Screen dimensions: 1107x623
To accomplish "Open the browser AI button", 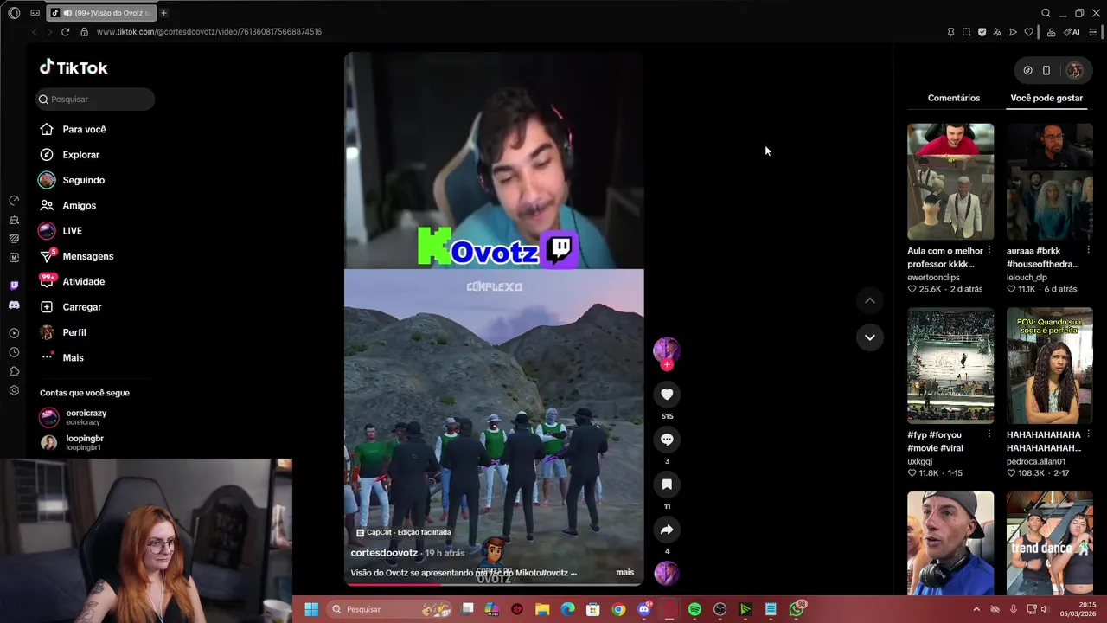I will pyautogui.click(x=1072, y=32).
